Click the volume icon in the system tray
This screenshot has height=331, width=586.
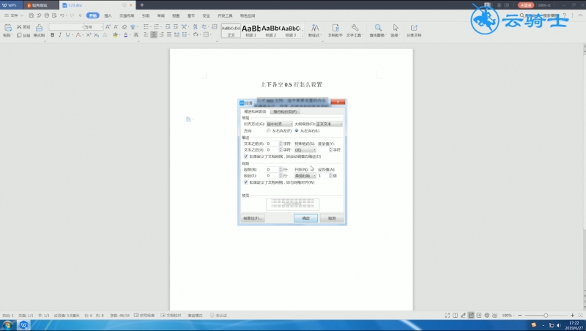[x=559, y=325]
